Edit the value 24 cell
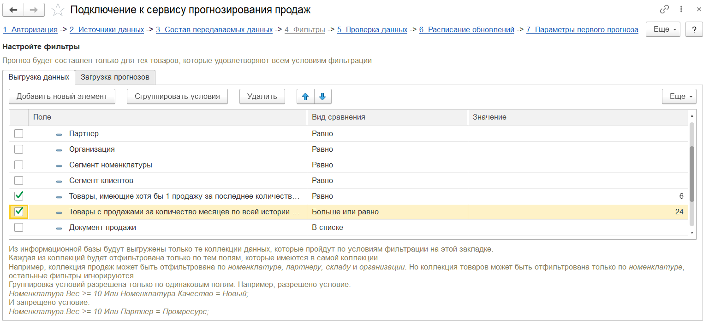Screen dimensions: 703x321 [x=578, y=212]
